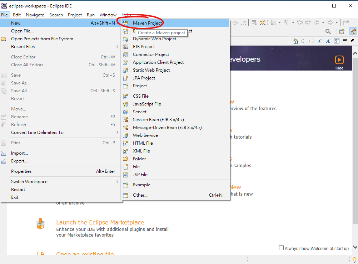Choose Open Projects from File System...
Viewport: 358px width, 264px height.
pos(60,39)
